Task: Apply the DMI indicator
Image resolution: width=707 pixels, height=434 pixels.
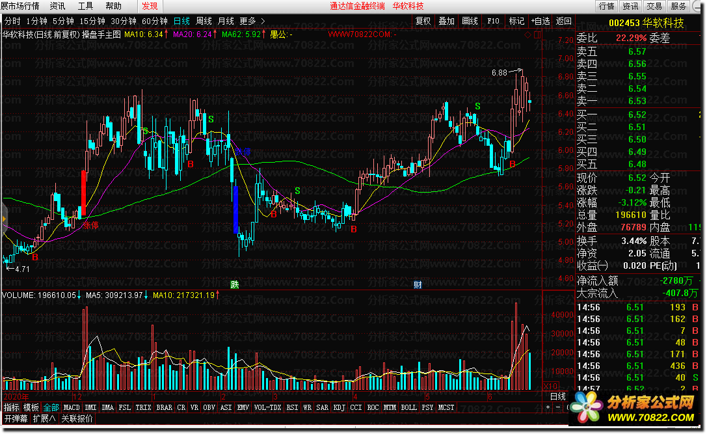Action: coord(90,407)
